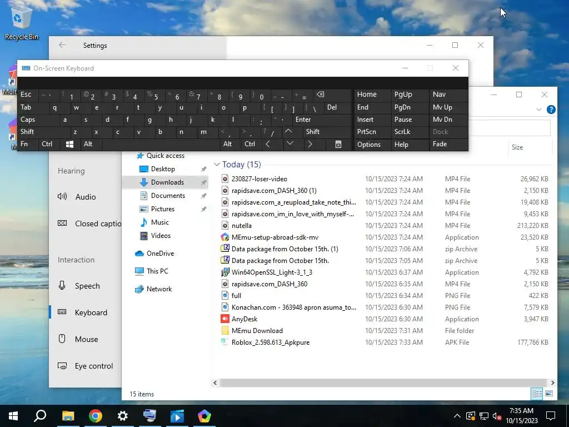Open taskbar Search
This screenshot has height=427, width=569.
click(40, 416)
